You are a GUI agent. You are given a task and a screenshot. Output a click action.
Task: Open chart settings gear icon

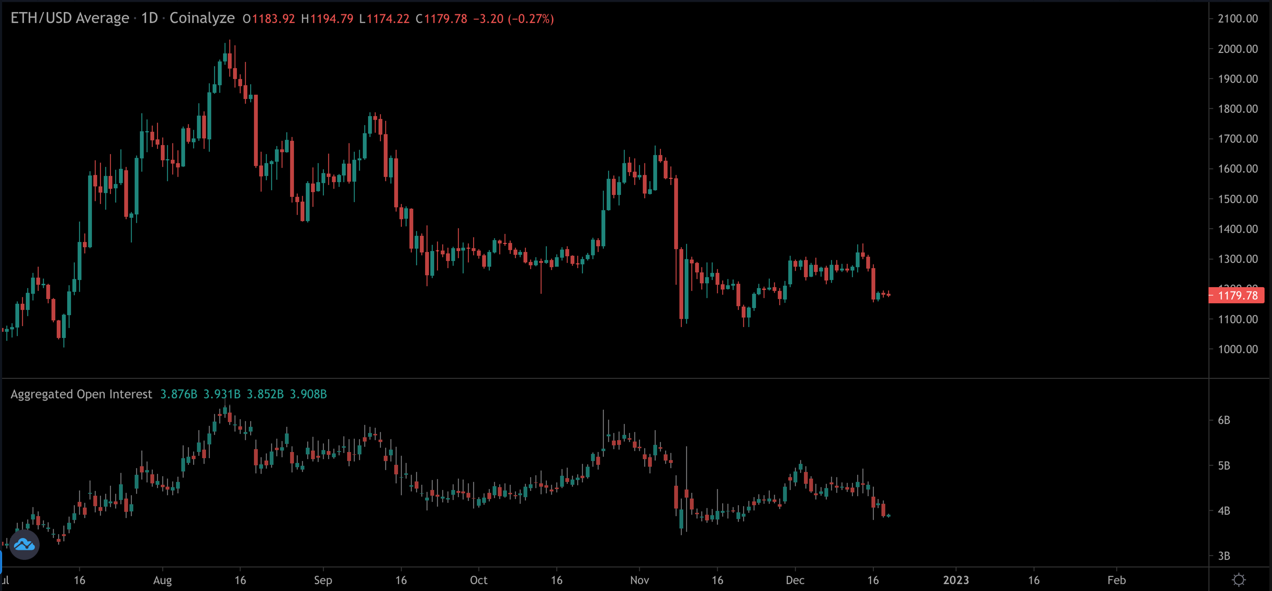pyautogui.click(x=1239, y=580)
